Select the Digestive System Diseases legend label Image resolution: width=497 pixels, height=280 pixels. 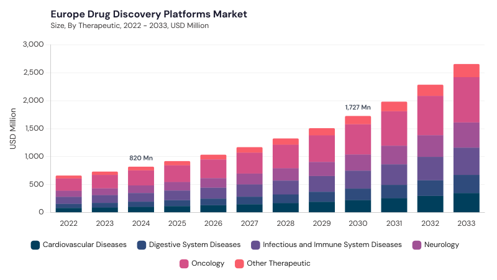pyautogui.click(x=194, y=245)
